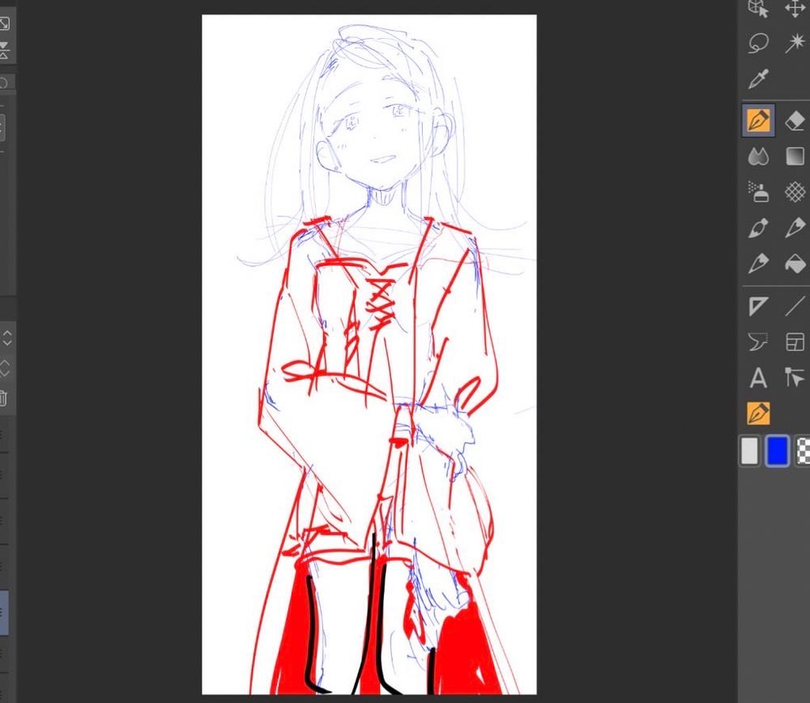Select the Figure triangle ruler tool

(758, 306)
